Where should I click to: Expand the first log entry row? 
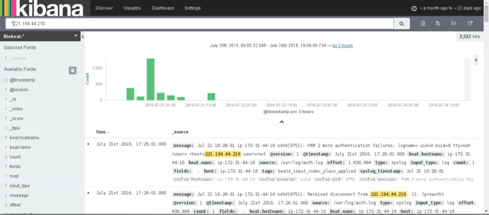88,144
